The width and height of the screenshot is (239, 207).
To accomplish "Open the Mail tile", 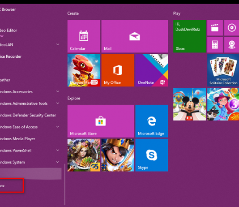I will (135, 36).
